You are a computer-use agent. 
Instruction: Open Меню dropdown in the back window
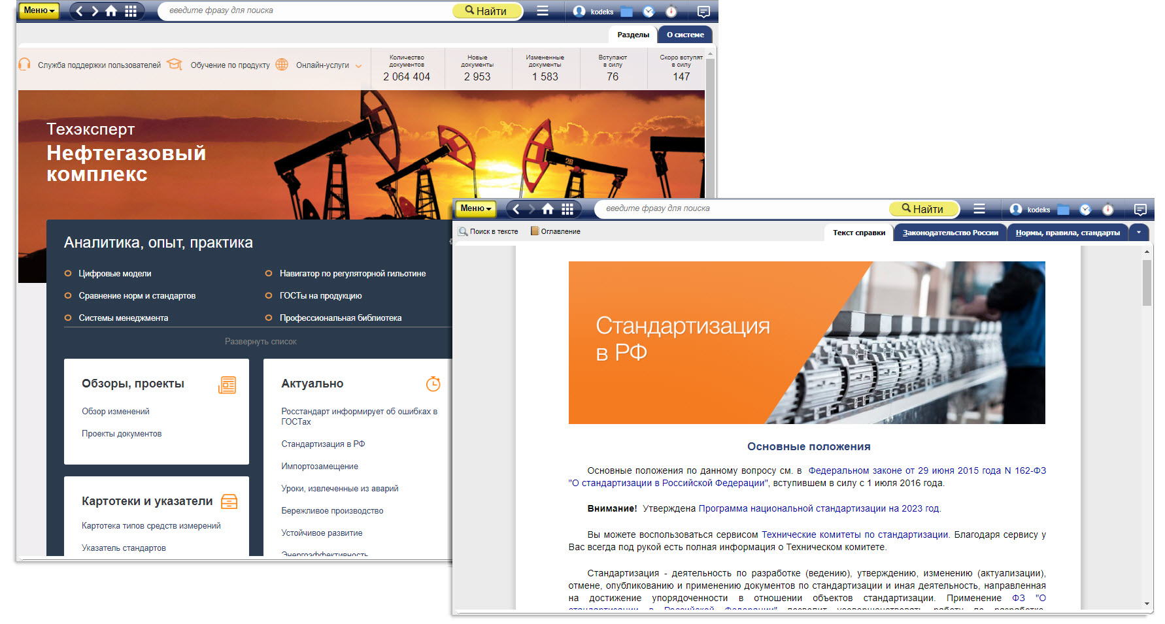tap(39, 10)
